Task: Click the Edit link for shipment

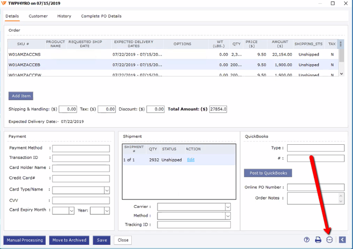Action: pos(191,160)
